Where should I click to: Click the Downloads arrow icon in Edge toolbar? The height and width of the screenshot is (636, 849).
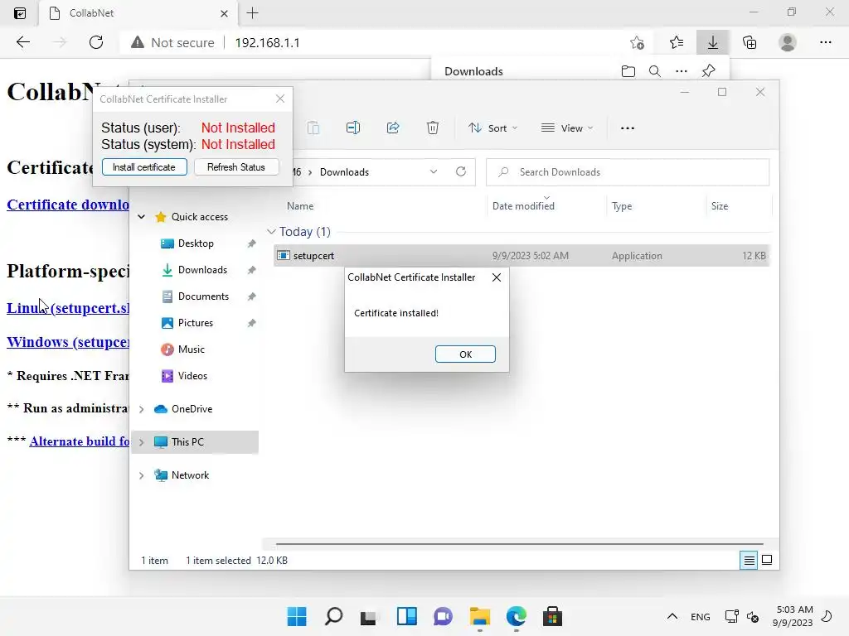tap(712, 42)
